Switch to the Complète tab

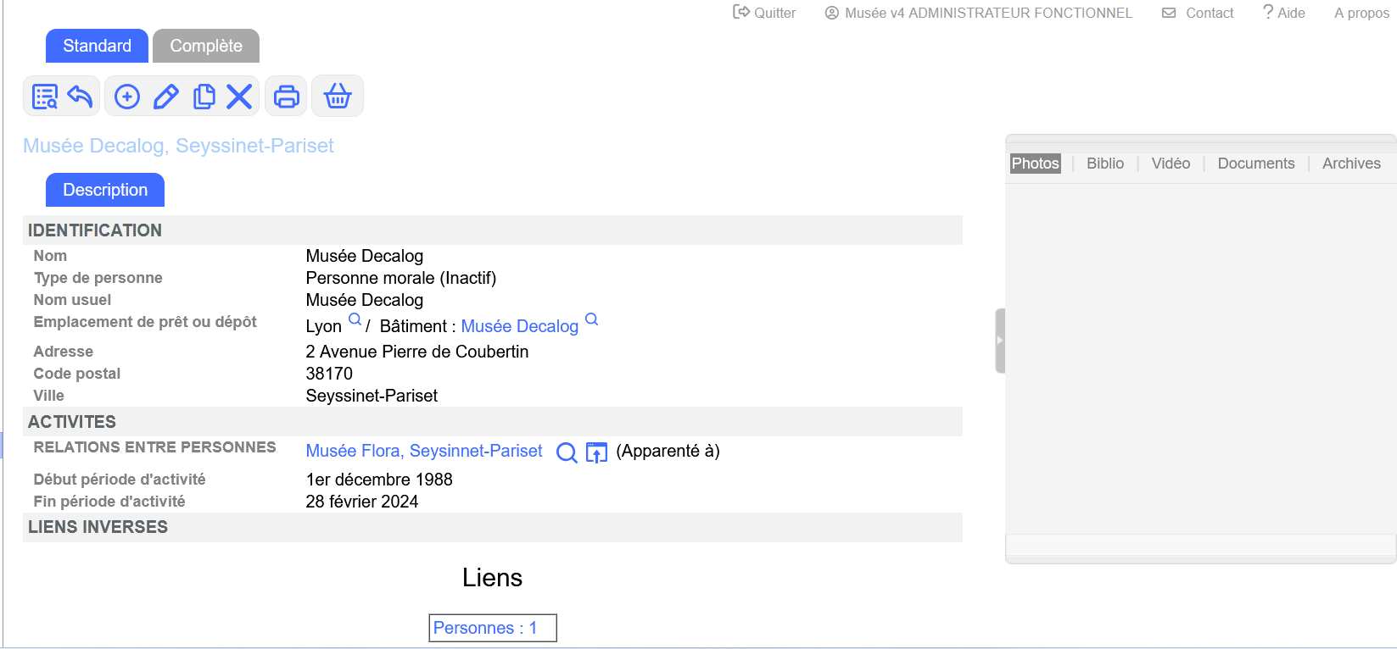(x=206, y=46)
